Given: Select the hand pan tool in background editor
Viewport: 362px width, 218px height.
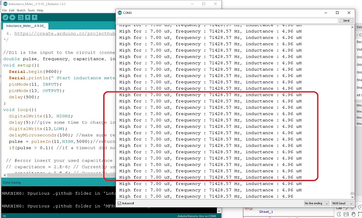Looking at the screenshot, I should click(x=353, y=214).
